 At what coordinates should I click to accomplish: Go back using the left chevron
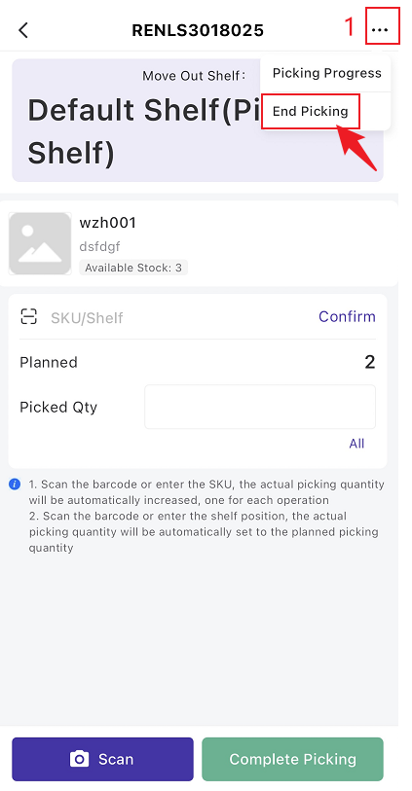tap(23, 30)
